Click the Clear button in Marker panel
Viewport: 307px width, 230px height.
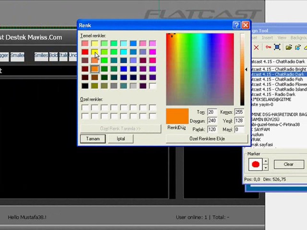coord(289,164)
